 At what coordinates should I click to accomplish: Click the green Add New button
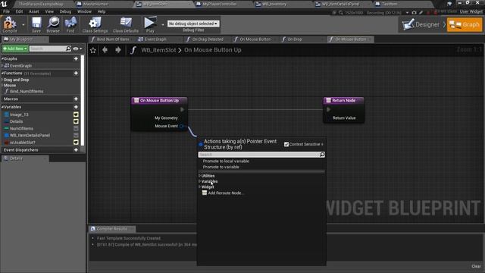tap(15, 49)
